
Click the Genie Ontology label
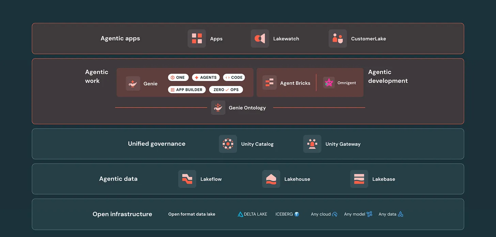[x=247, y=108]
